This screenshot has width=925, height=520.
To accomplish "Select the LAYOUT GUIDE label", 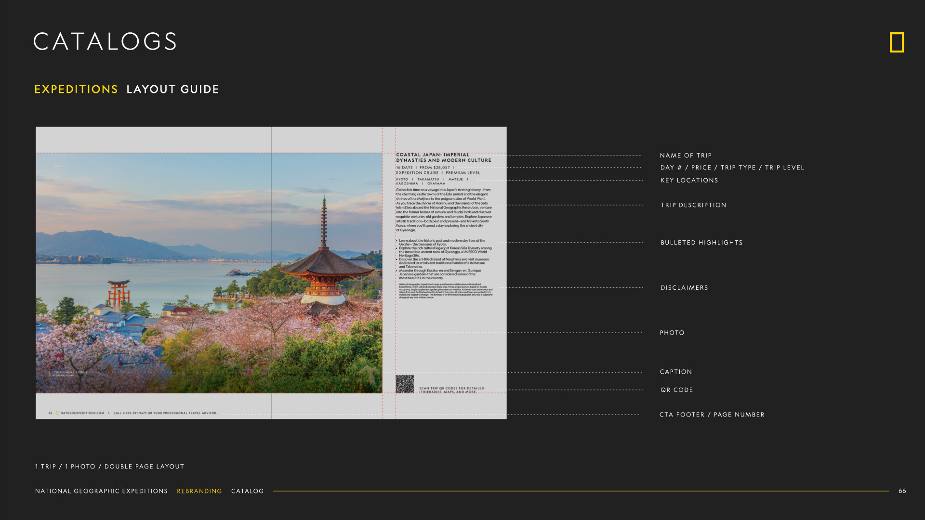I will 172,89.
